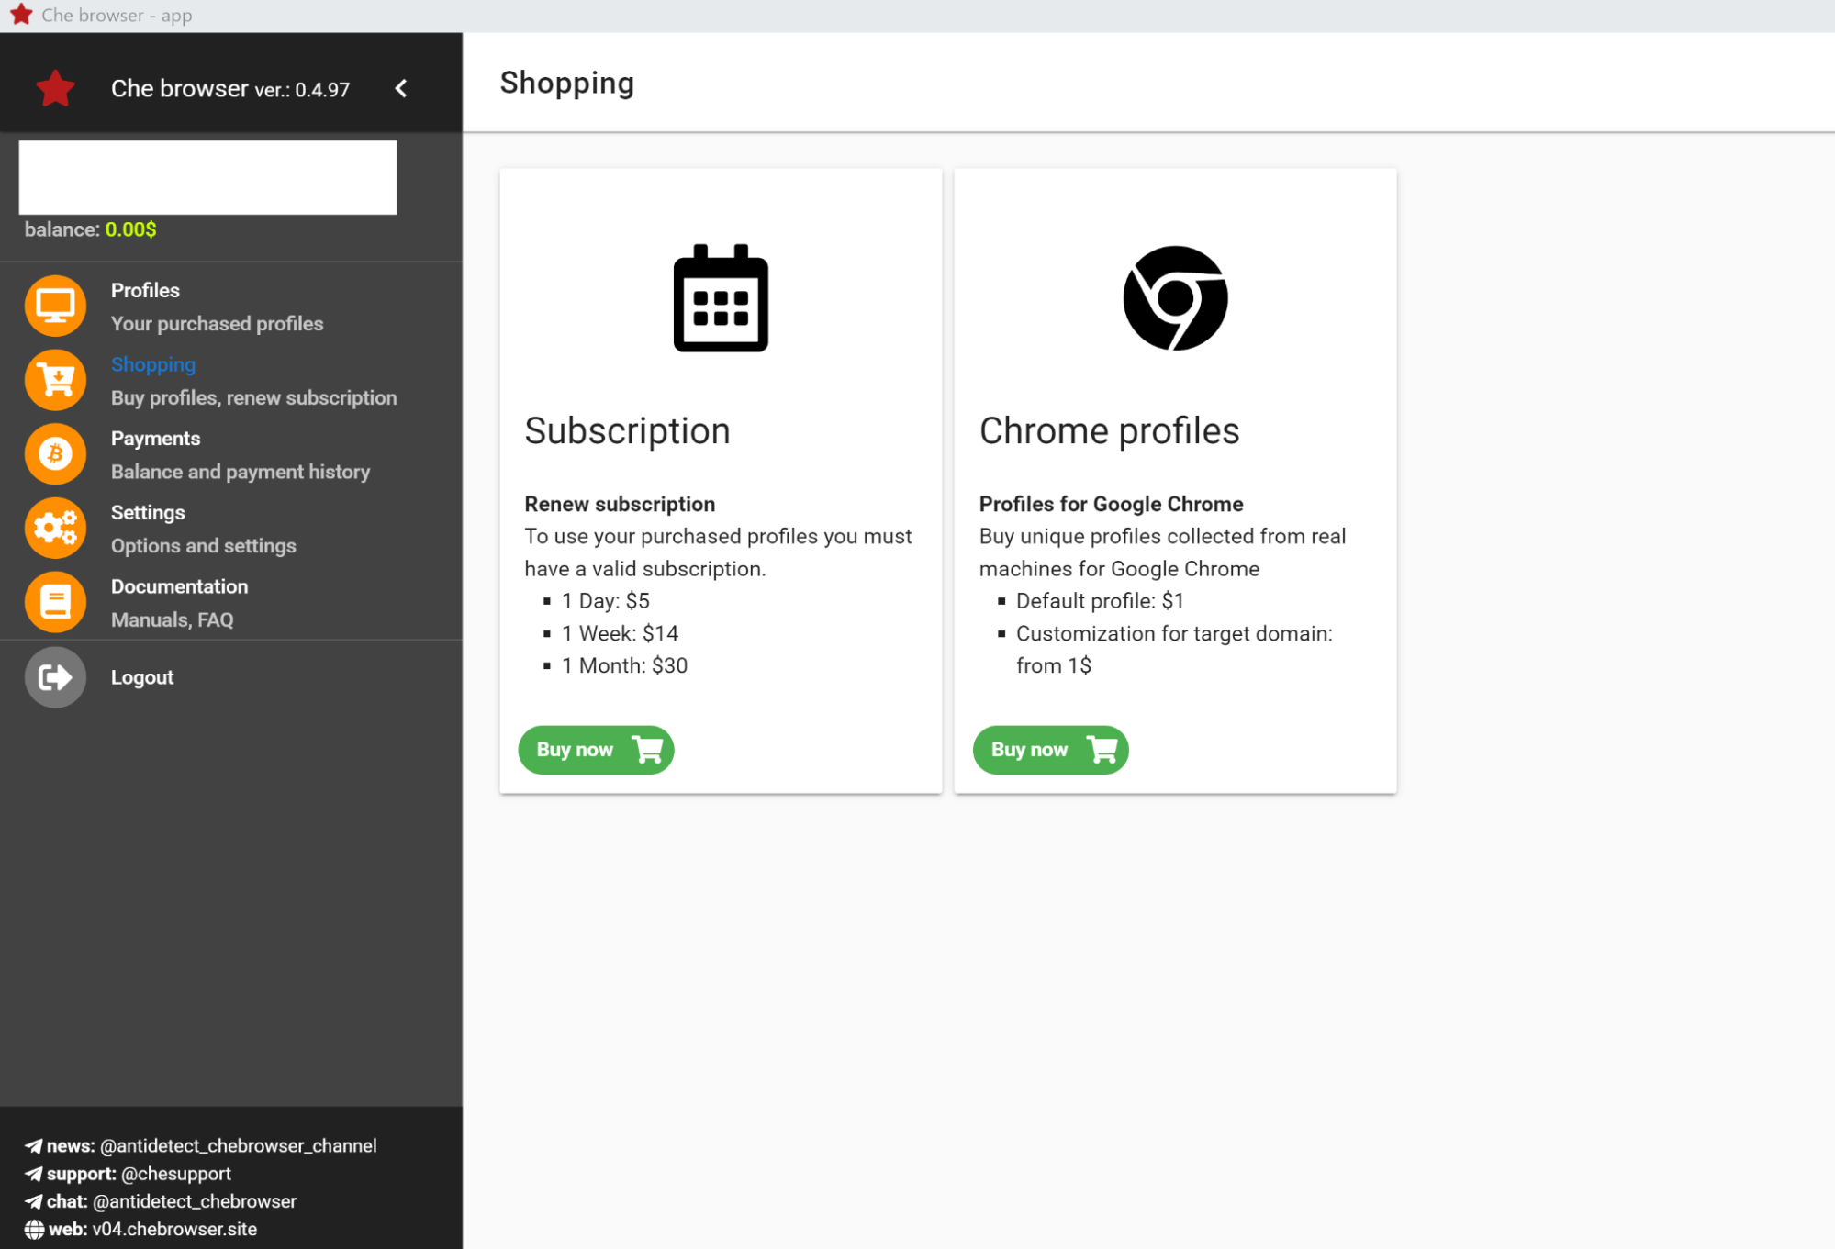The image size is (1835, 1249).
Task: Click 'Your purchased profiles' subtitle
Action: pyautogui.click(x=217, y=324)
